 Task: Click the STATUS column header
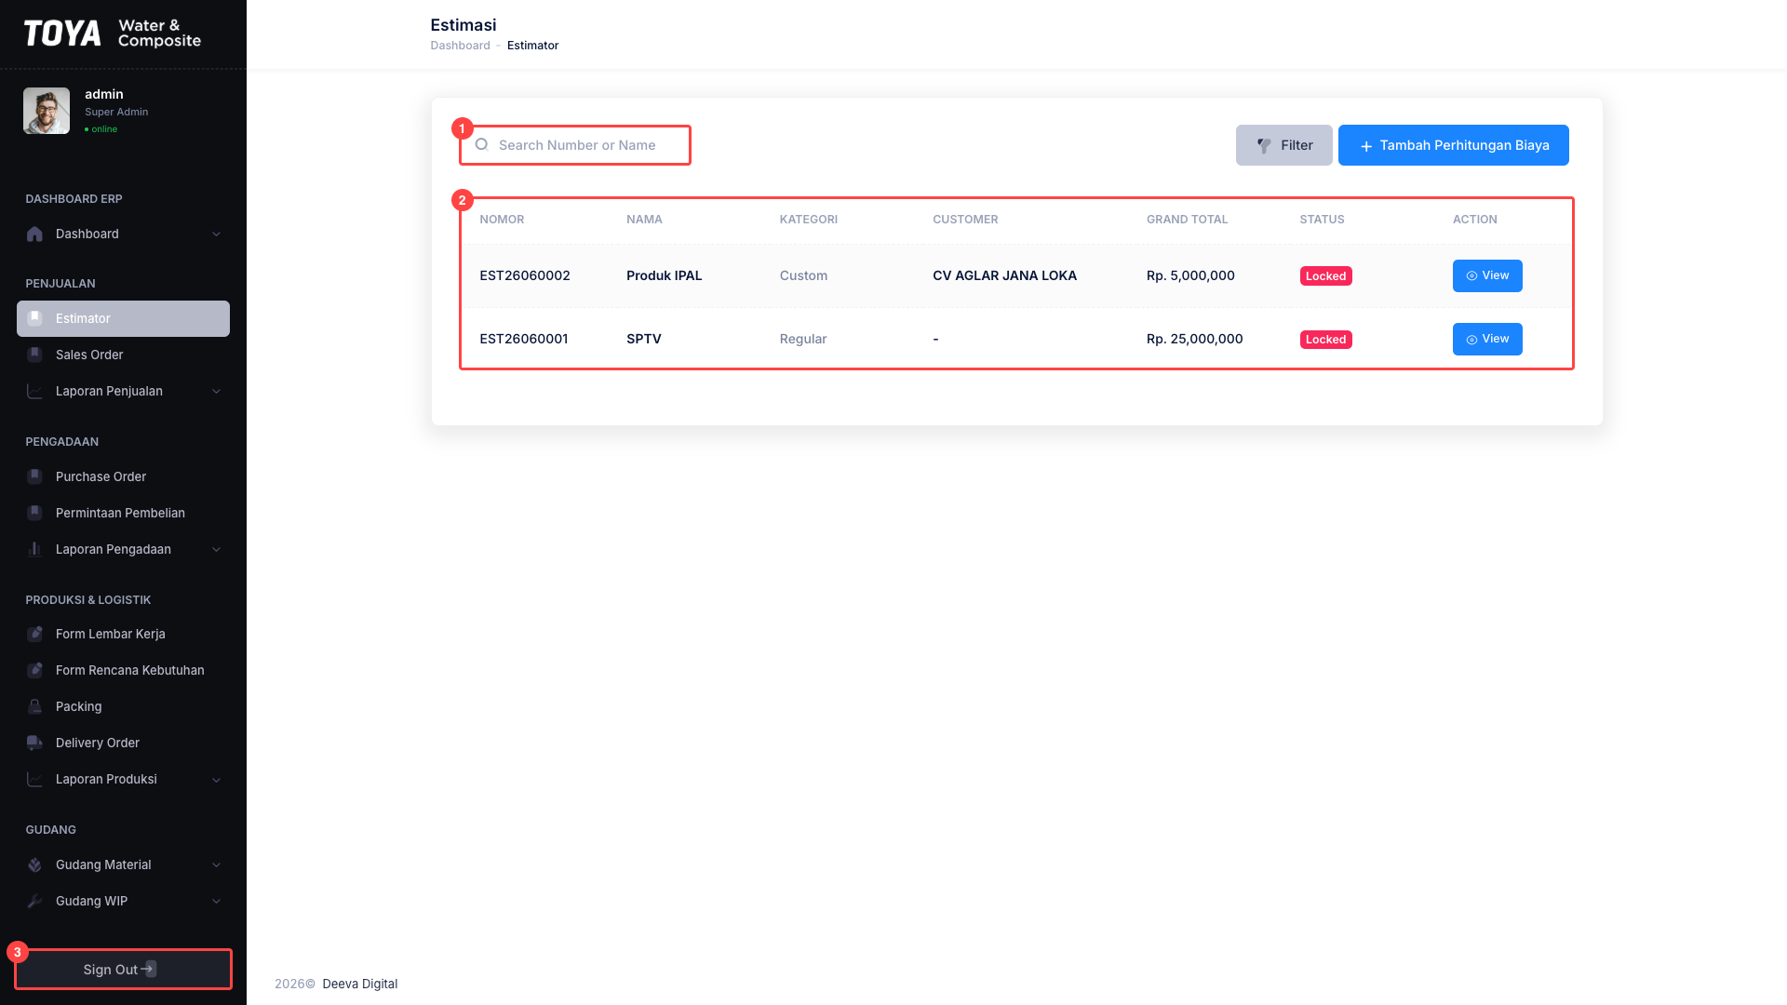1322,220
